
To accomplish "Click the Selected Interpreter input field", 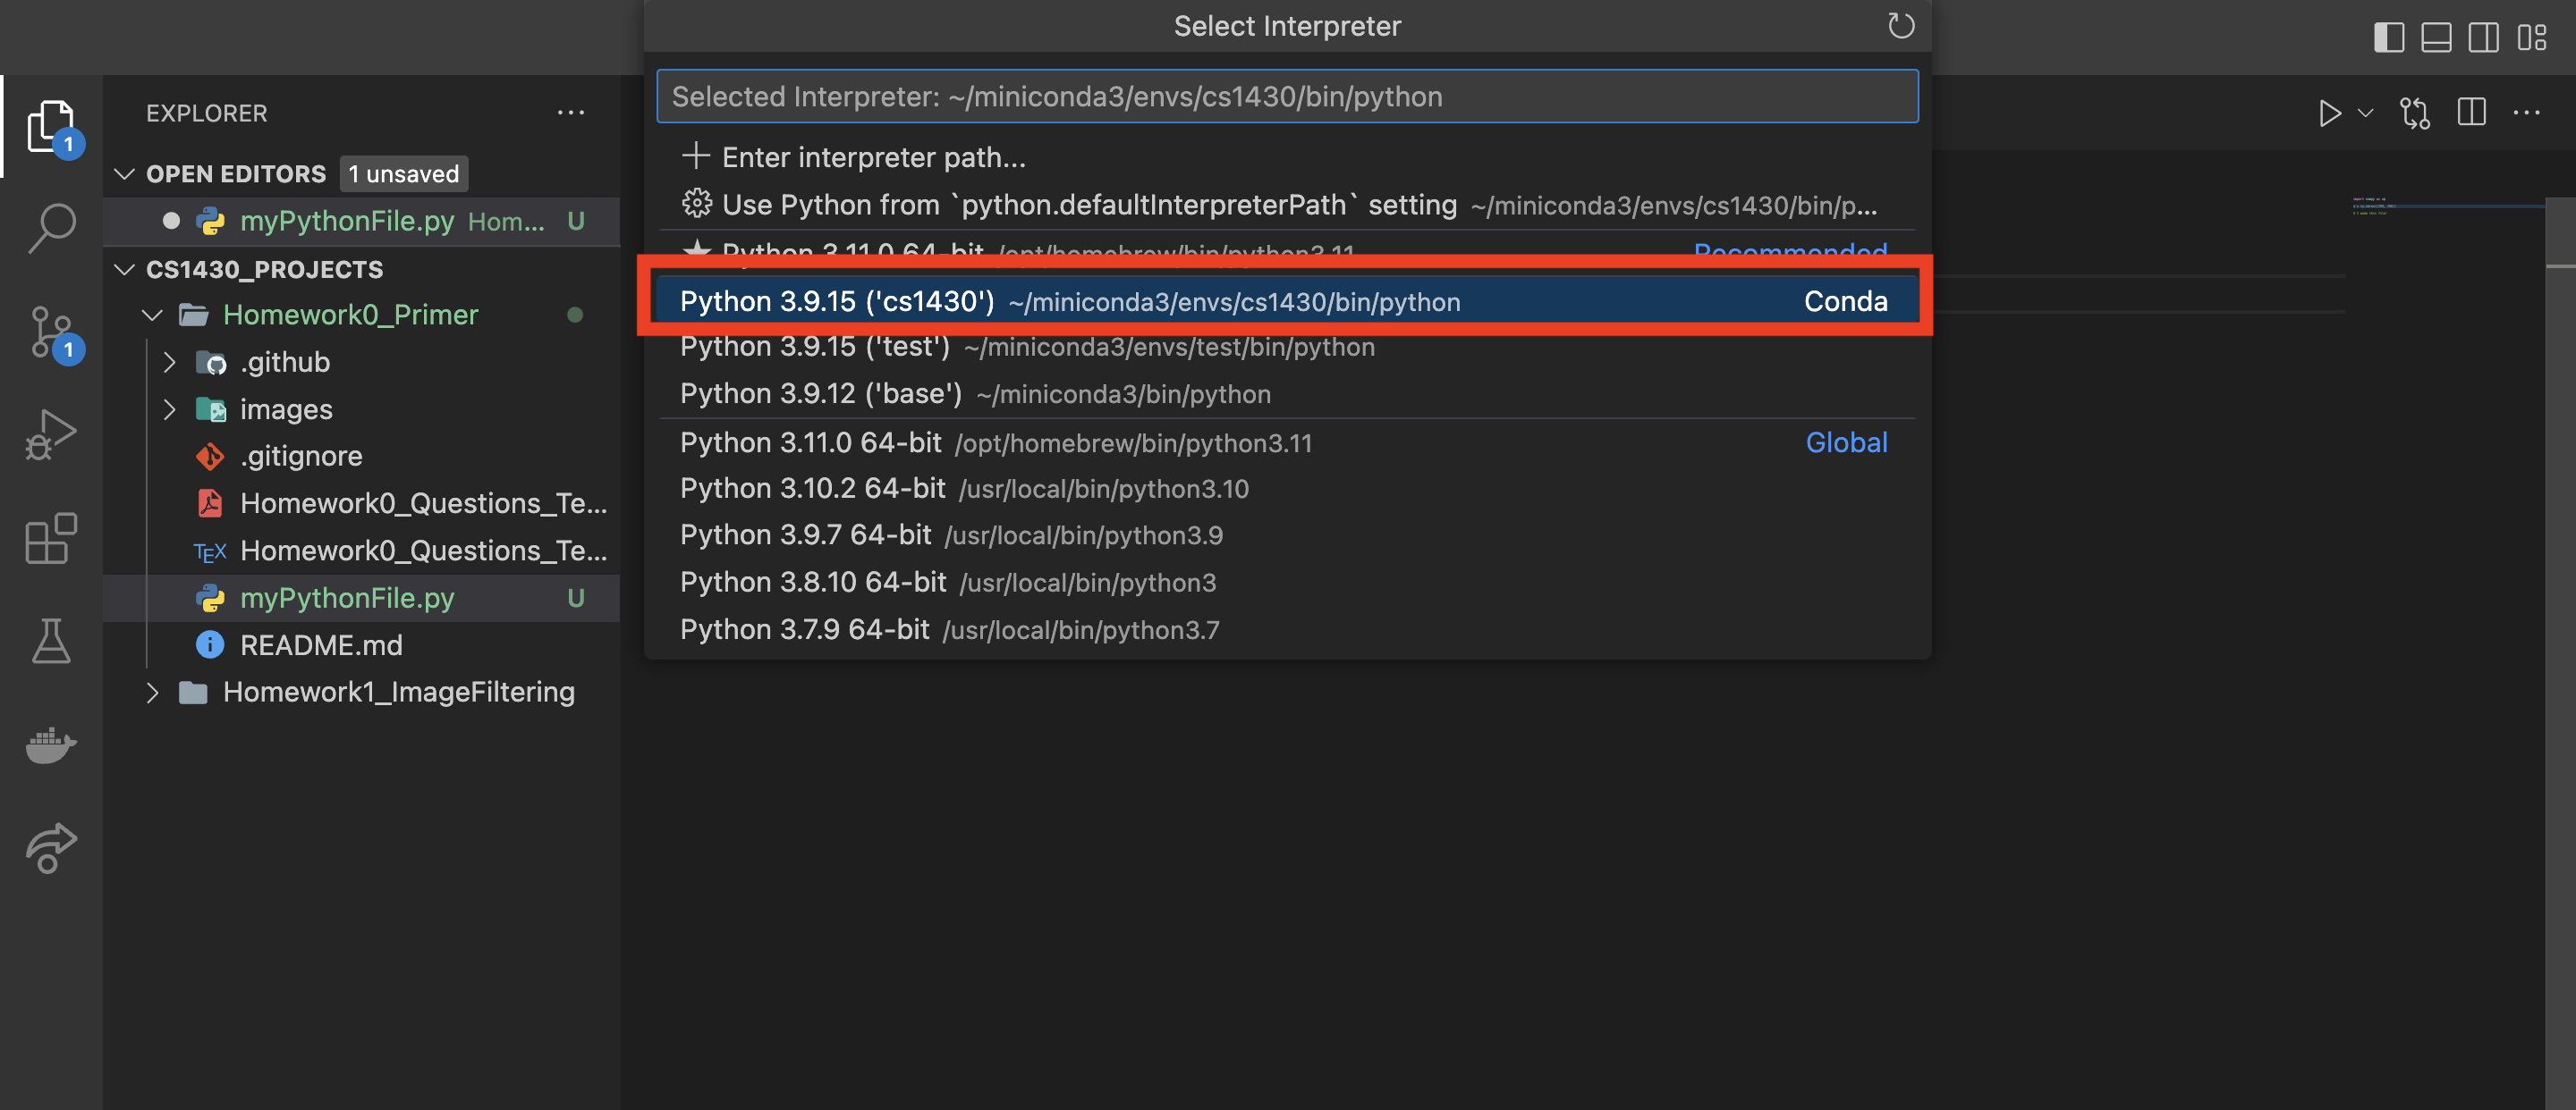I will (1287, 96).
